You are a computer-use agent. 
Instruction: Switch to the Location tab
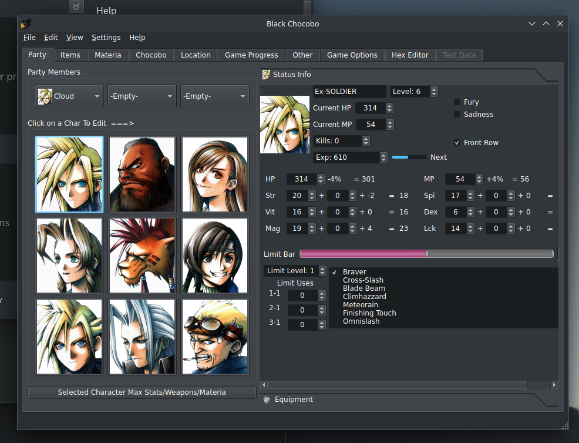pos(196,55)
